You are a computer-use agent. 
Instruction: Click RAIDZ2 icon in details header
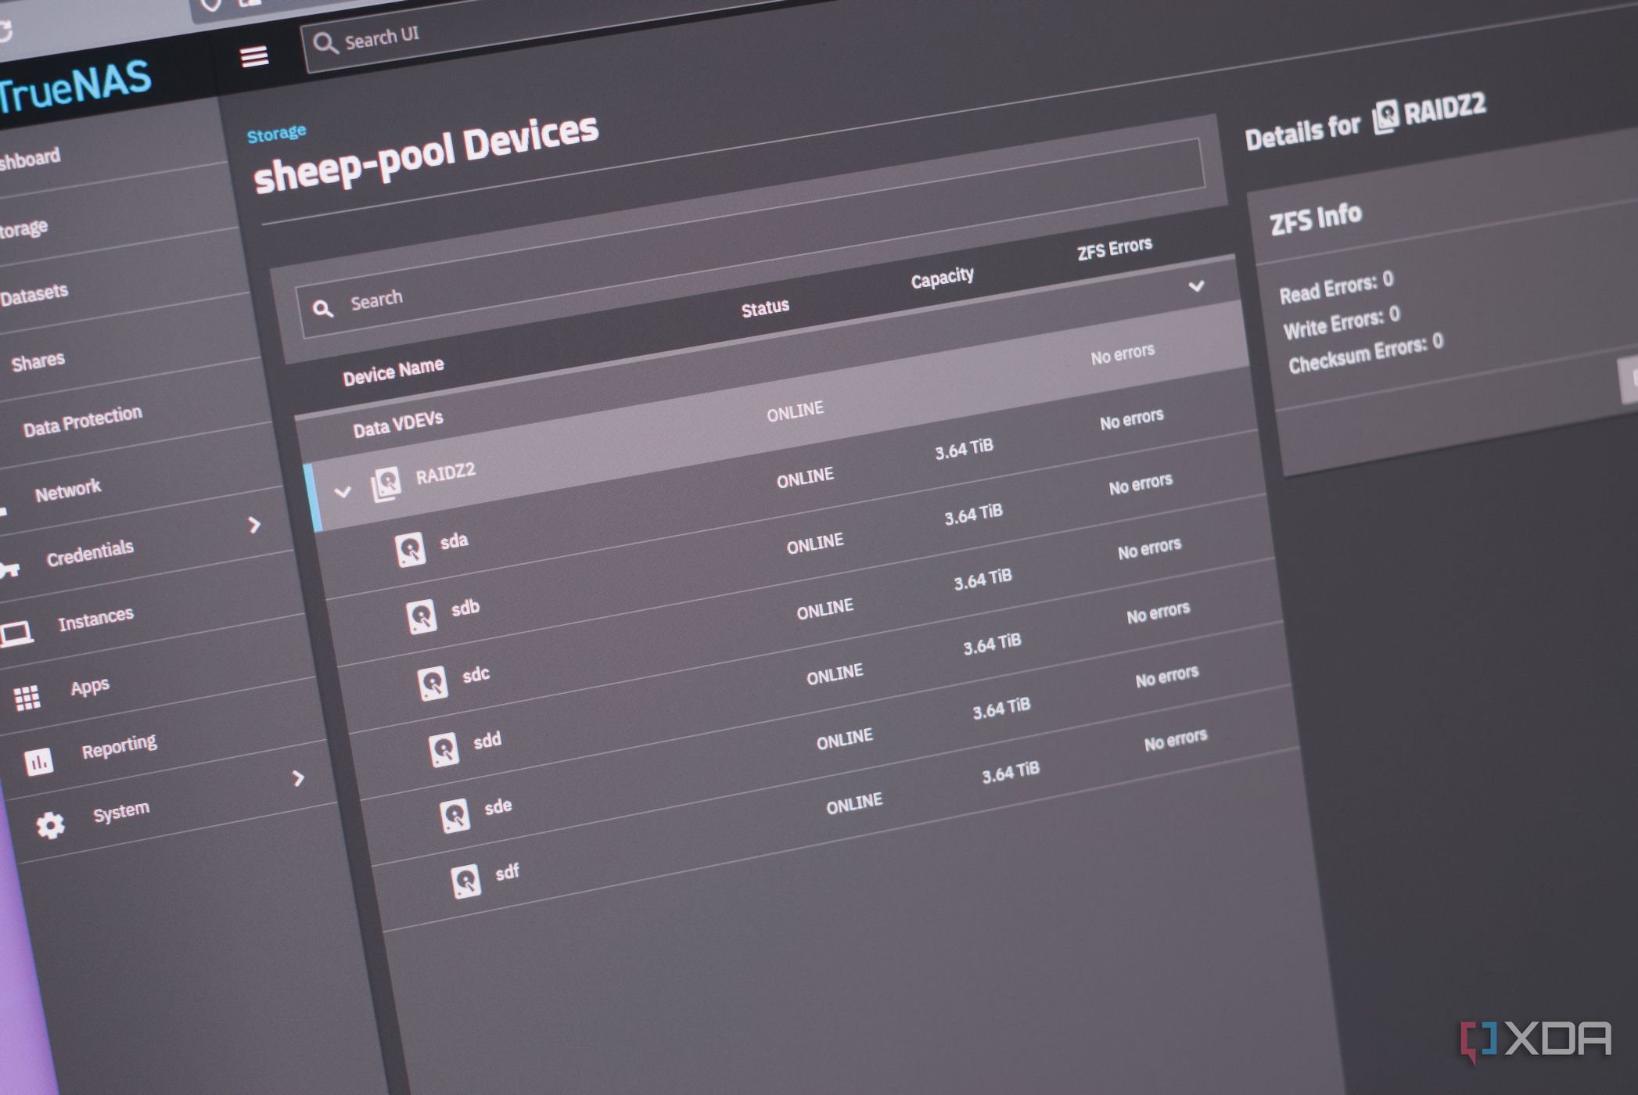1385,117
